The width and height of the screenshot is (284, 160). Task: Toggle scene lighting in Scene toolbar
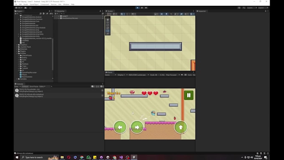(x=166, y=14)
